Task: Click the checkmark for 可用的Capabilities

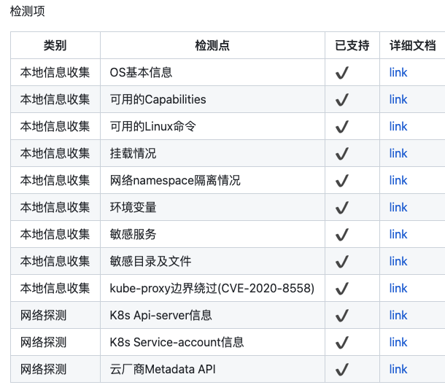Action: 341,100
